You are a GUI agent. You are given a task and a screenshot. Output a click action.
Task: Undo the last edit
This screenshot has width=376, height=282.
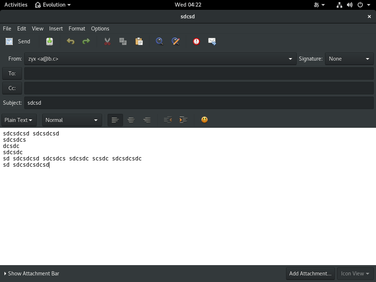click(70, 41)
